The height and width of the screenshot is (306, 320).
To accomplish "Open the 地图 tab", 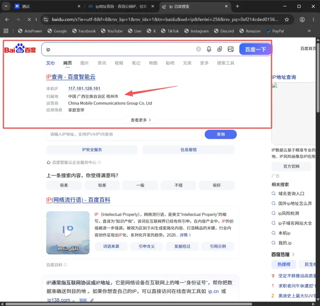I will [x=153, y=63].
